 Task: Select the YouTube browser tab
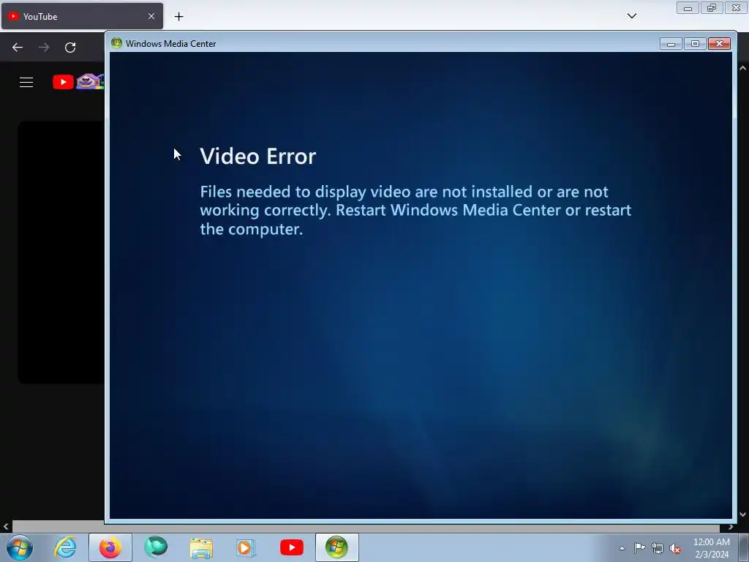pyautogui.click(x=82, y=16)
